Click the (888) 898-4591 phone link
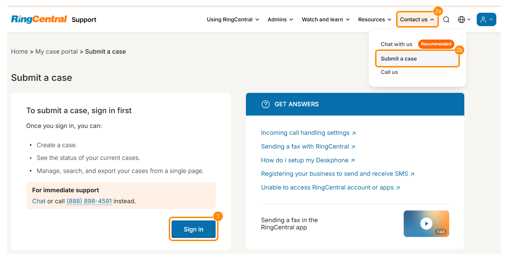 click(89, 201)
